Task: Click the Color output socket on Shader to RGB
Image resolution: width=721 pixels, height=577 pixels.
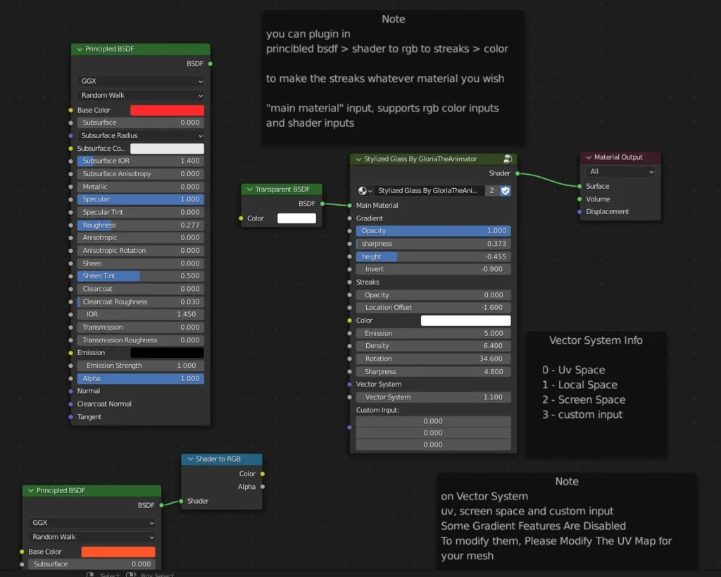Action: click(x=263, y=473)
